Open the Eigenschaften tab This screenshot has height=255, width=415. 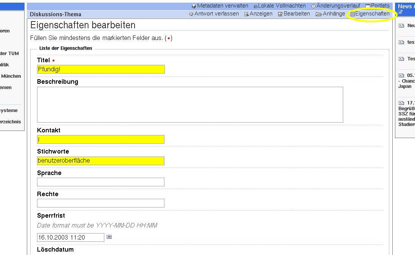372,14
